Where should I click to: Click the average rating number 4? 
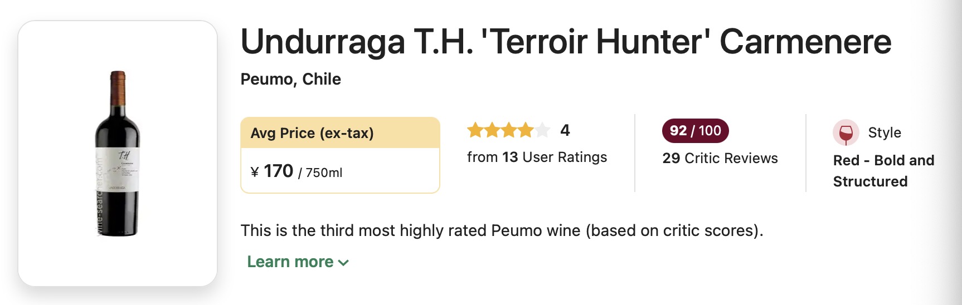click(565, 130)
